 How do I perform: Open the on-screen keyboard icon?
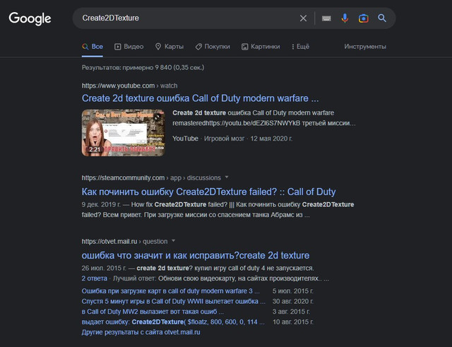pos(326,18)
